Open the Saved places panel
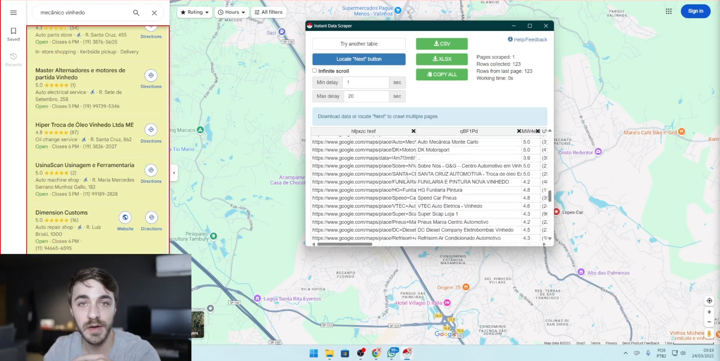The height and width of the screenshot is (361, 720). point(13,35)
